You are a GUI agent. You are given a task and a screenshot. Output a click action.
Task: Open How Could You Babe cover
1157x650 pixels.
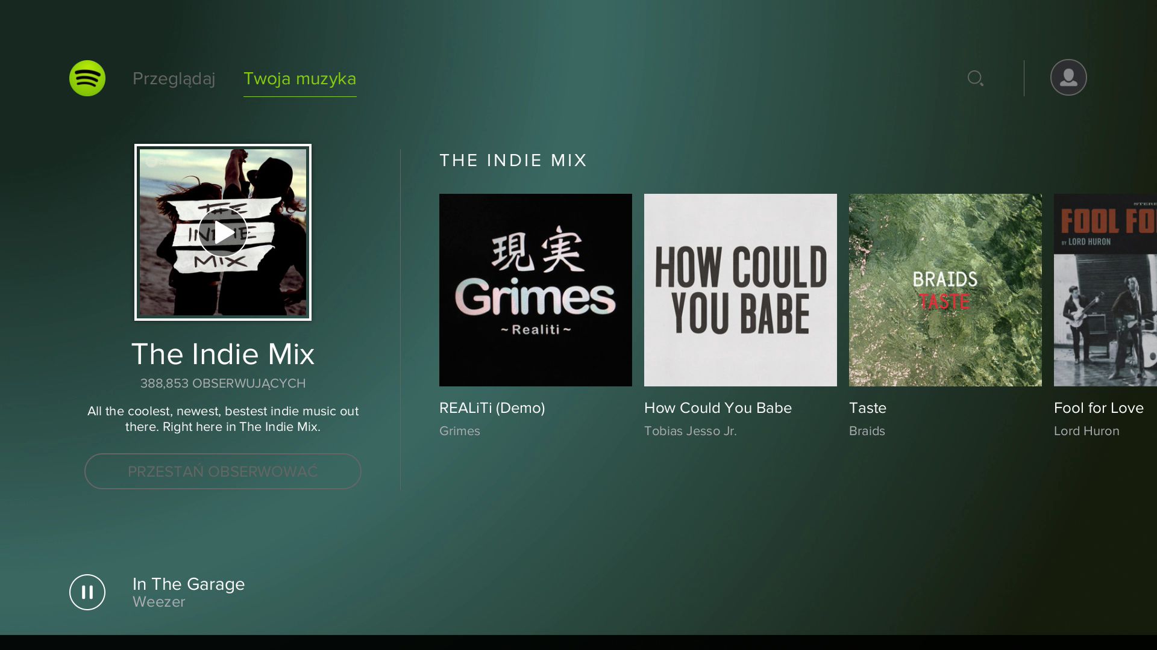pyautogui.click(x=740, y=289)
